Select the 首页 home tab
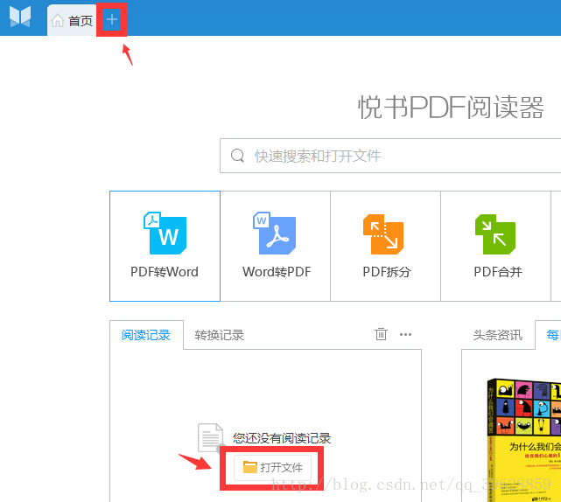561x502 pixels. click(72, 21)
